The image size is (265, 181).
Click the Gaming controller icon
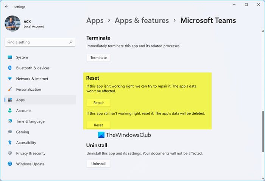click(x=10, y=132)
